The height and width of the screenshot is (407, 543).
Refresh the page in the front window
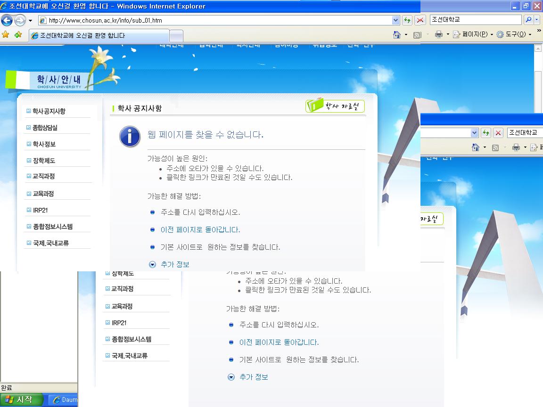tap(407, 20)
